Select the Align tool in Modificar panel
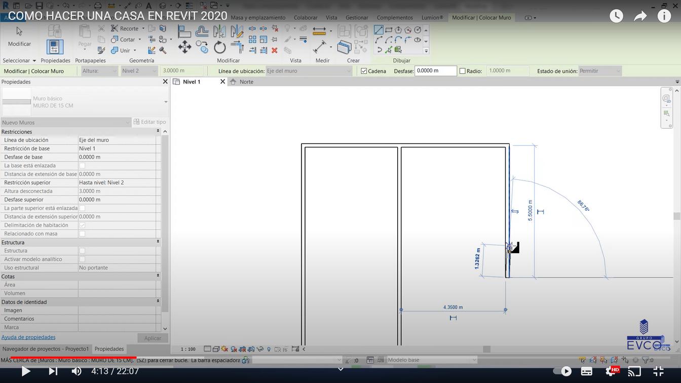The image size is (681, 383). [x=184, y=32]
